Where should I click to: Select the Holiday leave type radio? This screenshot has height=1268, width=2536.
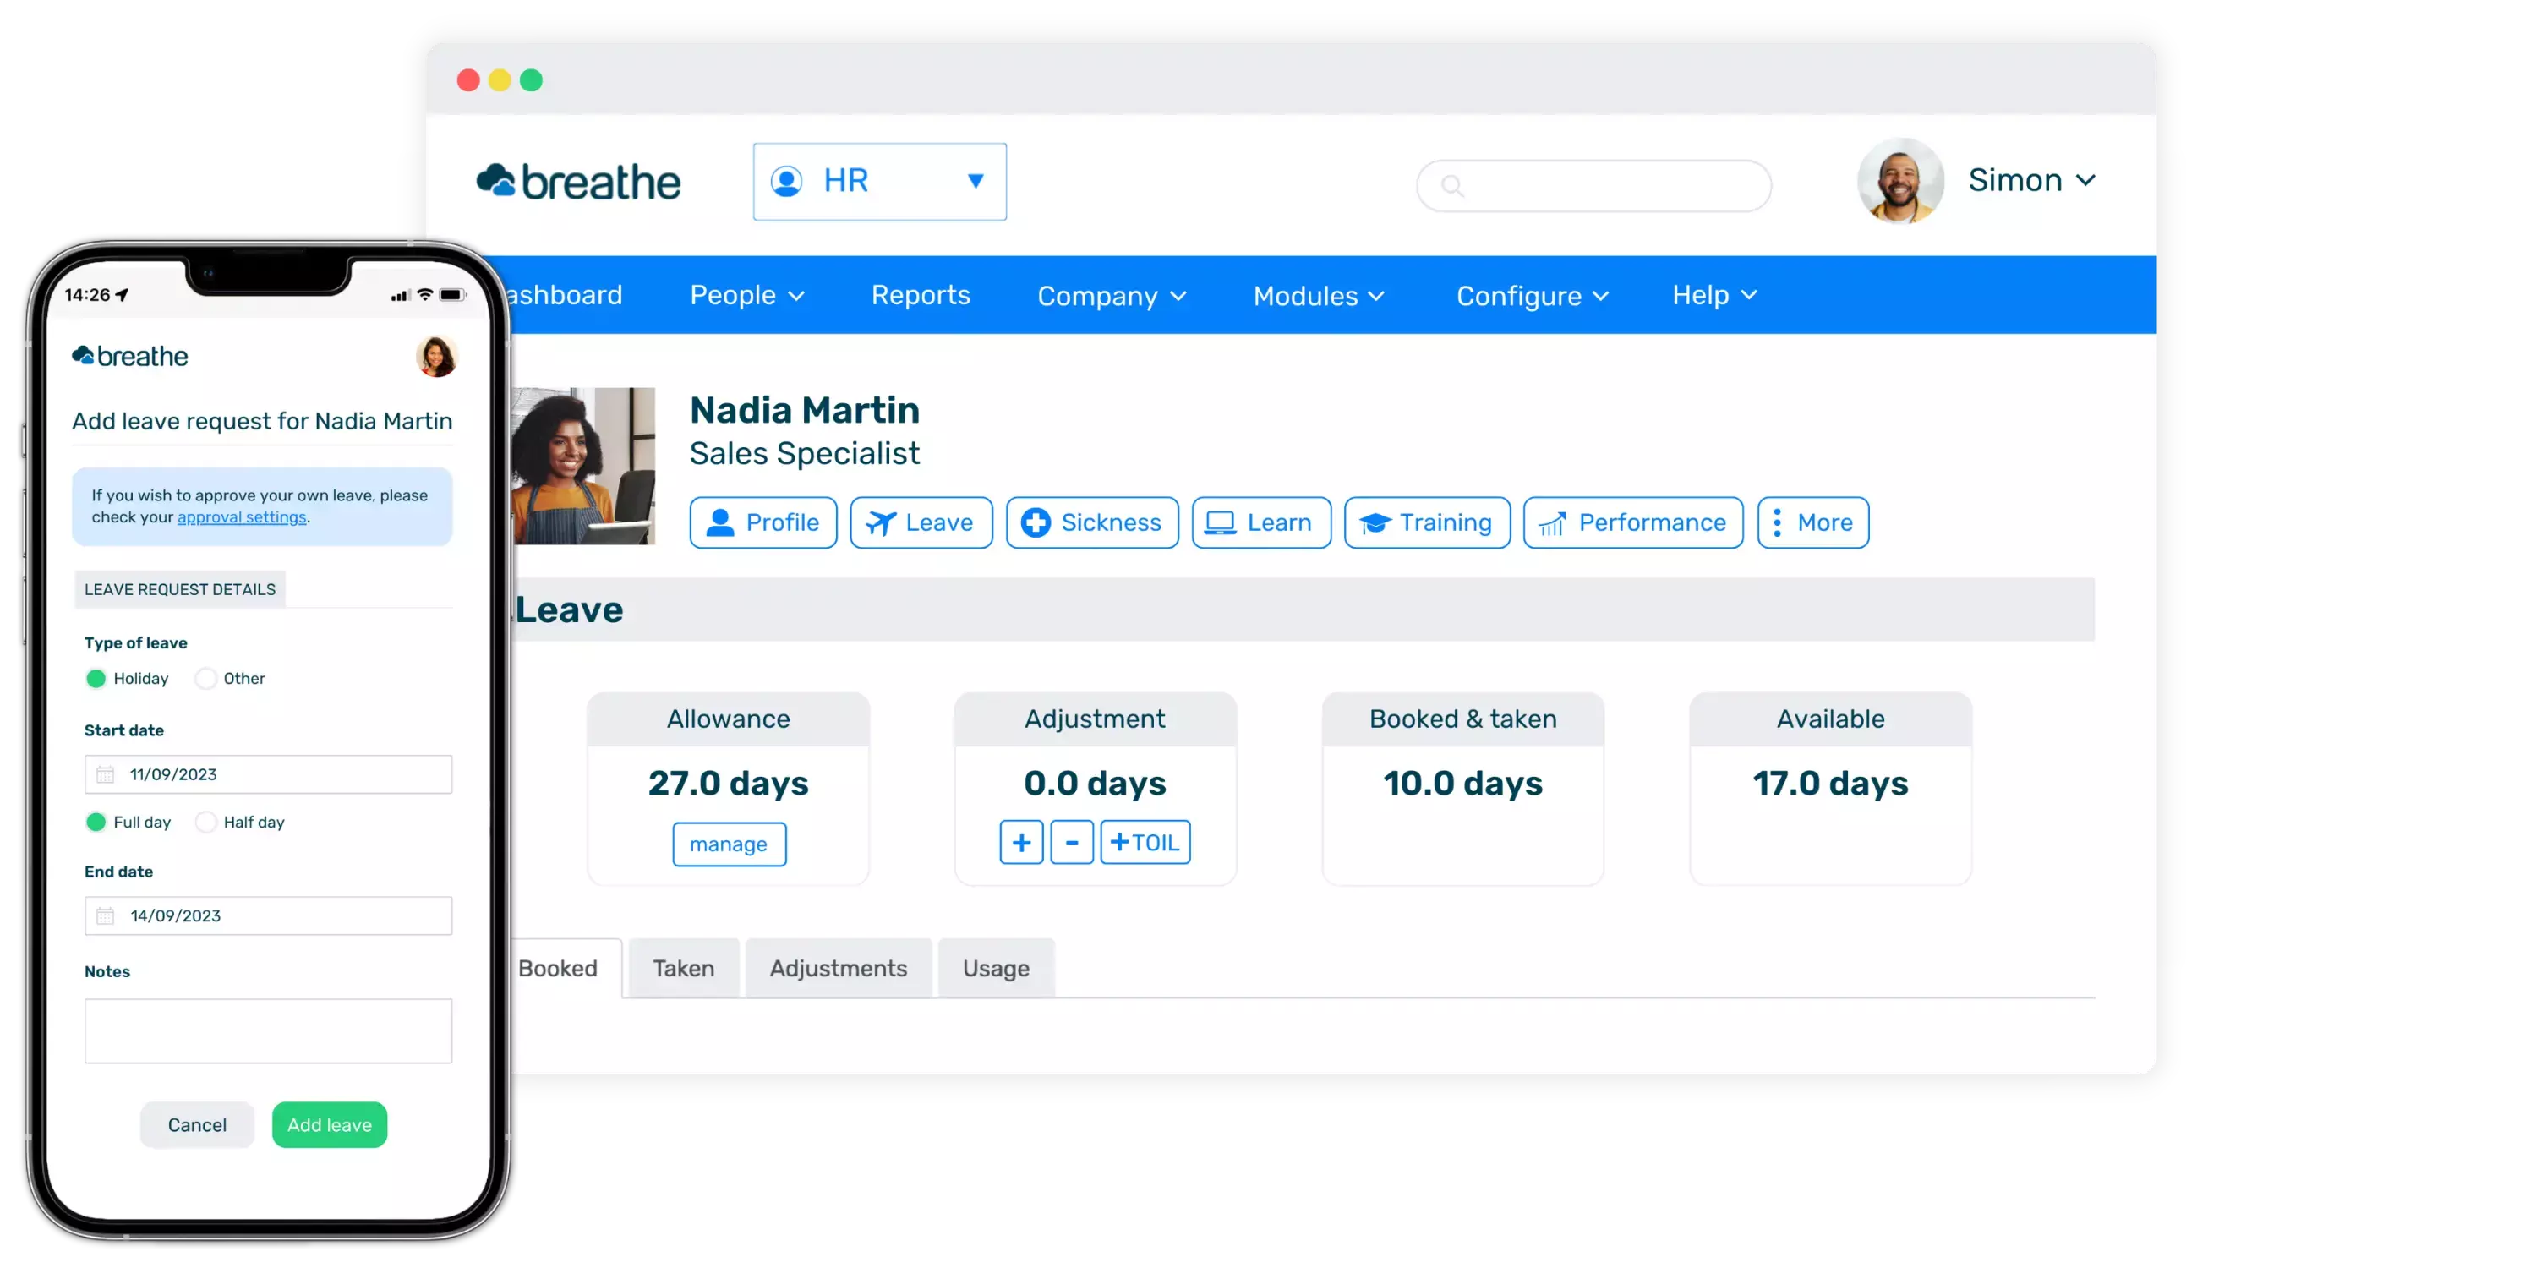[96, 678]
